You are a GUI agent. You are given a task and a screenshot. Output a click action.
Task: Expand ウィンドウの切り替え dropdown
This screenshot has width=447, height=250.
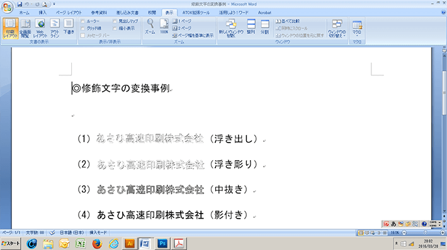[x=337, y=28]
